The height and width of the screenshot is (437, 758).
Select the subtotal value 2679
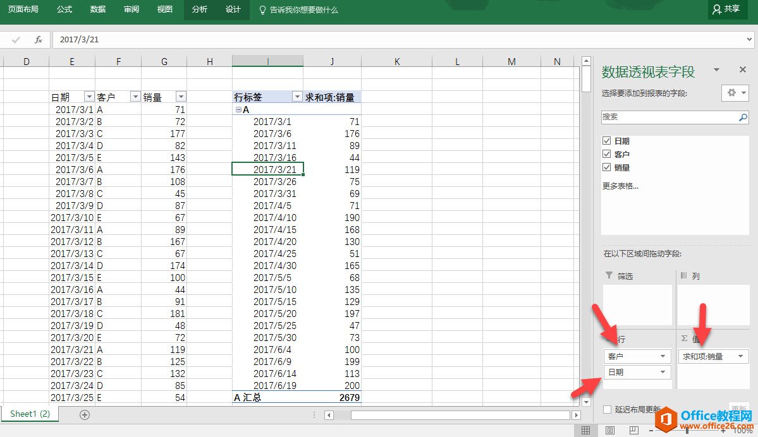tap(332, 397)
